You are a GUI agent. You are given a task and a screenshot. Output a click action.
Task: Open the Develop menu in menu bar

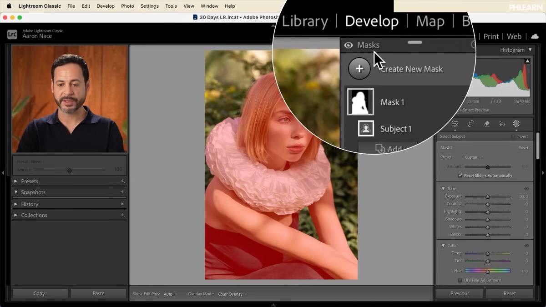(x=106, y=6)
